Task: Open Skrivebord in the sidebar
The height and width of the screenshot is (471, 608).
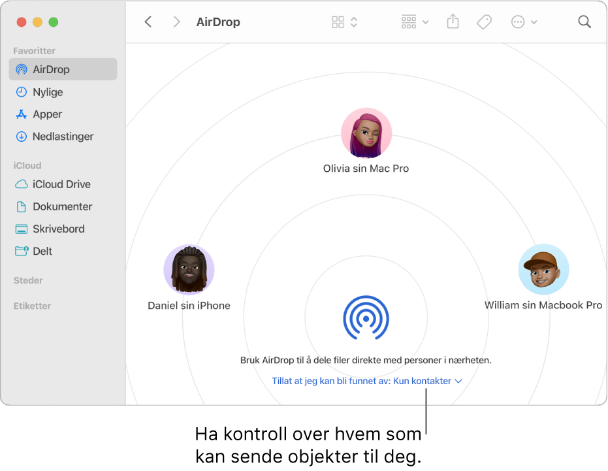Action: [59, 229]
